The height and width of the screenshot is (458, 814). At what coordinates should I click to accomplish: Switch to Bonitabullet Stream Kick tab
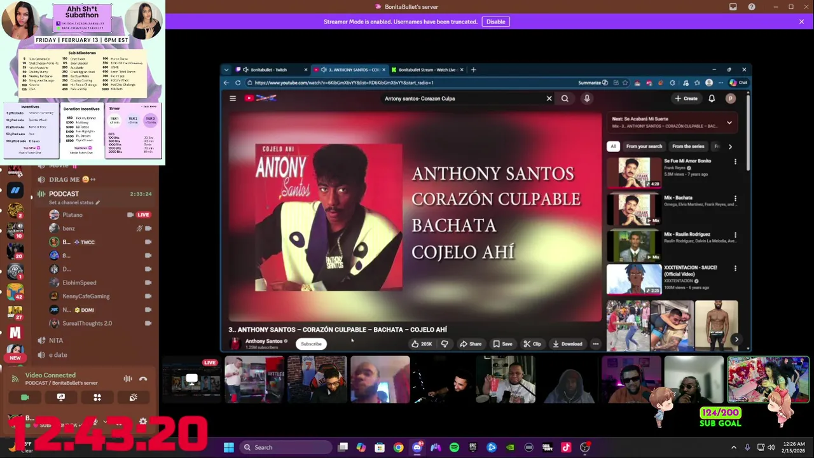pos(427,70)
